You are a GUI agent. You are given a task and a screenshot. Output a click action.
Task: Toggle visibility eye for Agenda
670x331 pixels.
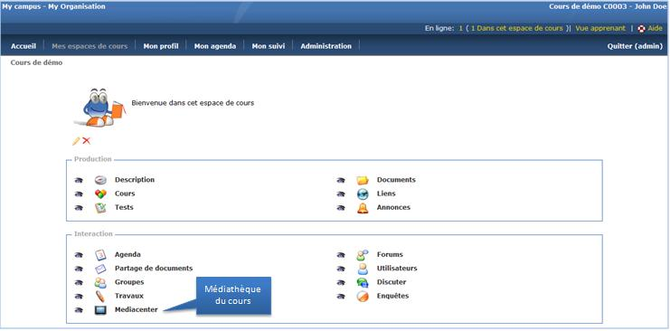[79, 255]
